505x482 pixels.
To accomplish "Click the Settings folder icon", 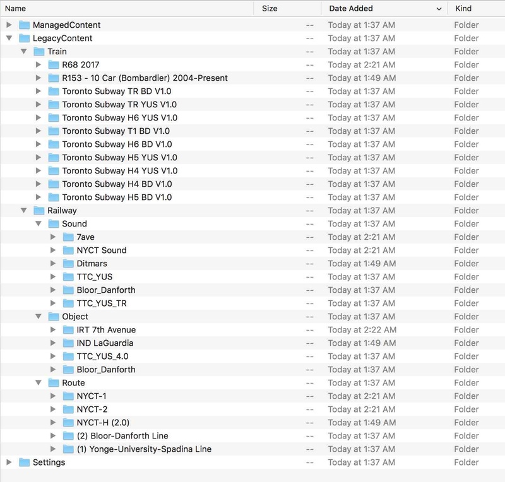I will pyautogui.click(x=24, y=462).
